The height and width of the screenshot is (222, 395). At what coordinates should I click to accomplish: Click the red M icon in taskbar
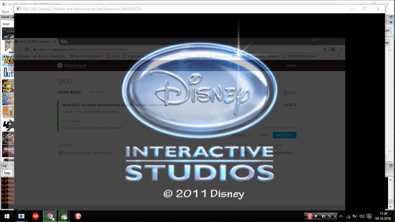tap(36, 216)
